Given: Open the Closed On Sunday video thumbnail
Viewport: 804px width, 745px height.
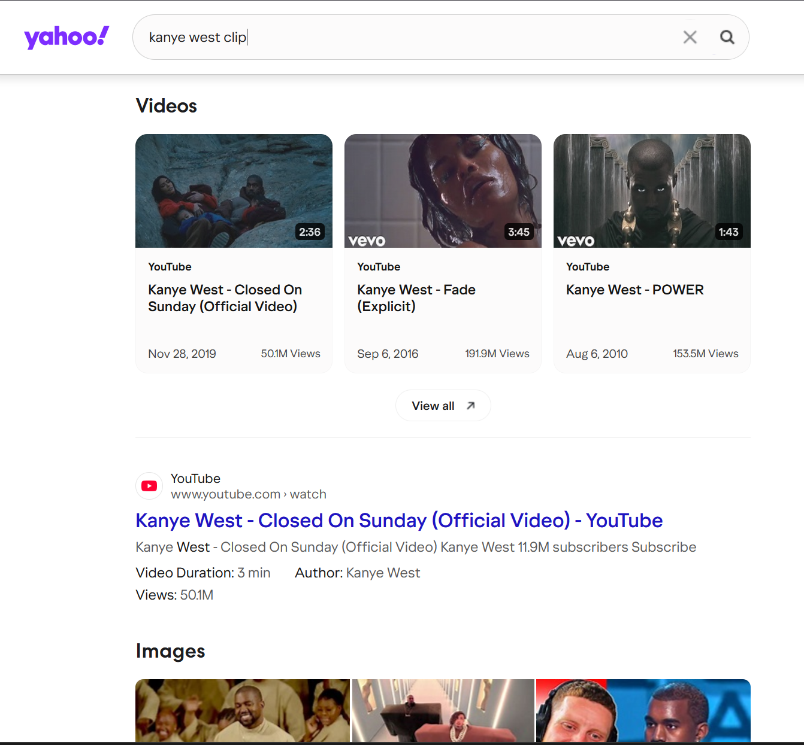Looking at the screenshot, I should [234, 190].
